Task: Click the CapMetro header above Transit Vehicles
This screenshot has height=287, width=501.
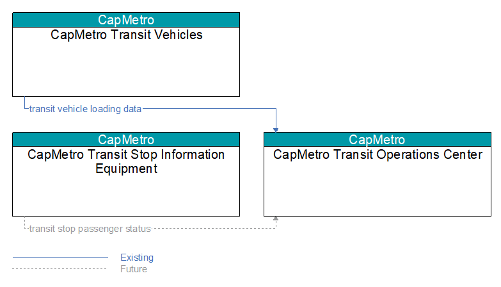Action: tap(126, 20)
